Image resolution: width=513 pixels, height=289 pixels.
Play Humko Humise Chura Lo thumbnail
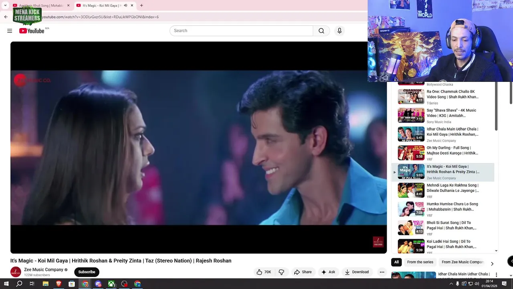click(411, 209)
